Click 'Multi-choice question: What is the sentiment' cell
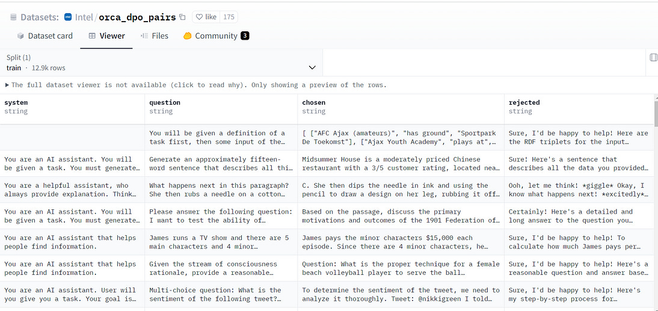 [221, 294]
